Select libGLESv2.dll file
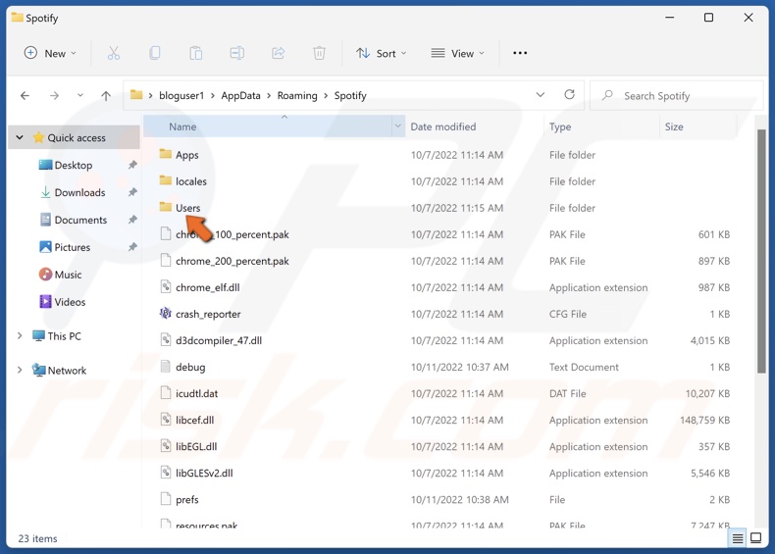This screenshot has height=554, width=775. (204, 473)
